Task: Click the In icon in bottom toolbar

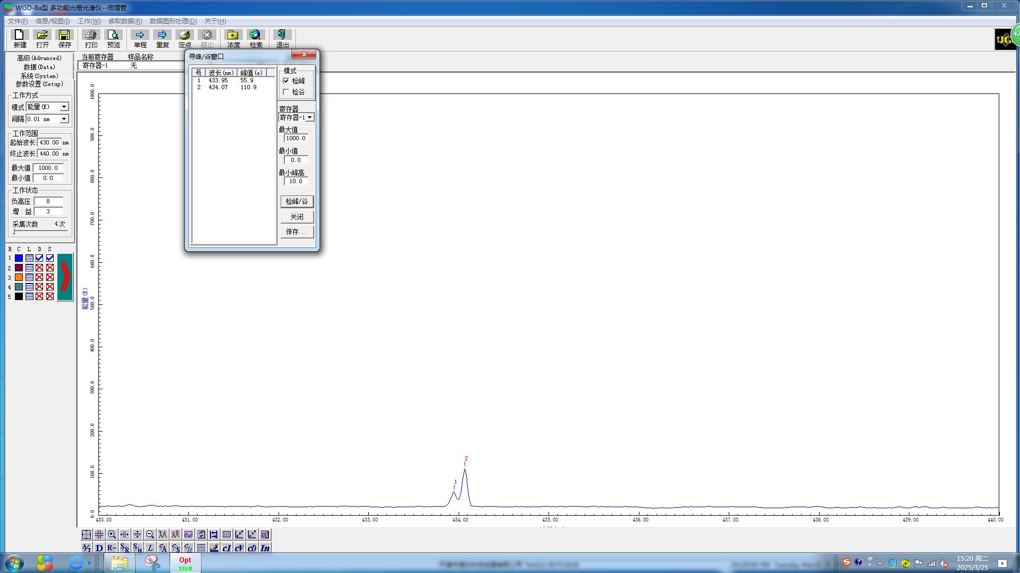Action: point(265,548)
